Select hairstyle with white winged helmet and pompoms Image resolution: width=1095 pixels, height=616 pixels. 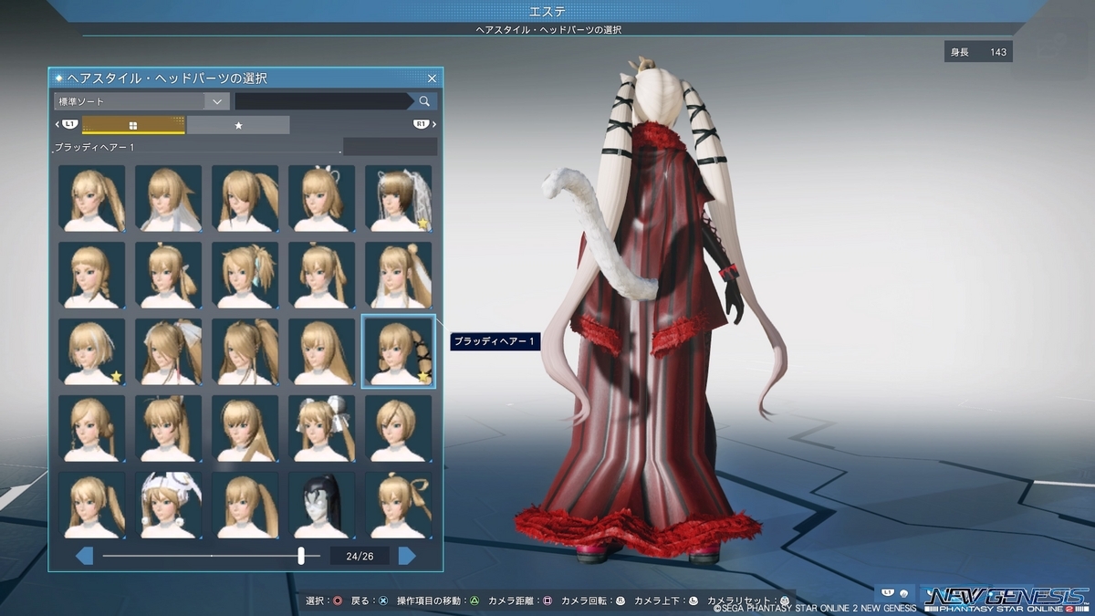pos(169,505)
